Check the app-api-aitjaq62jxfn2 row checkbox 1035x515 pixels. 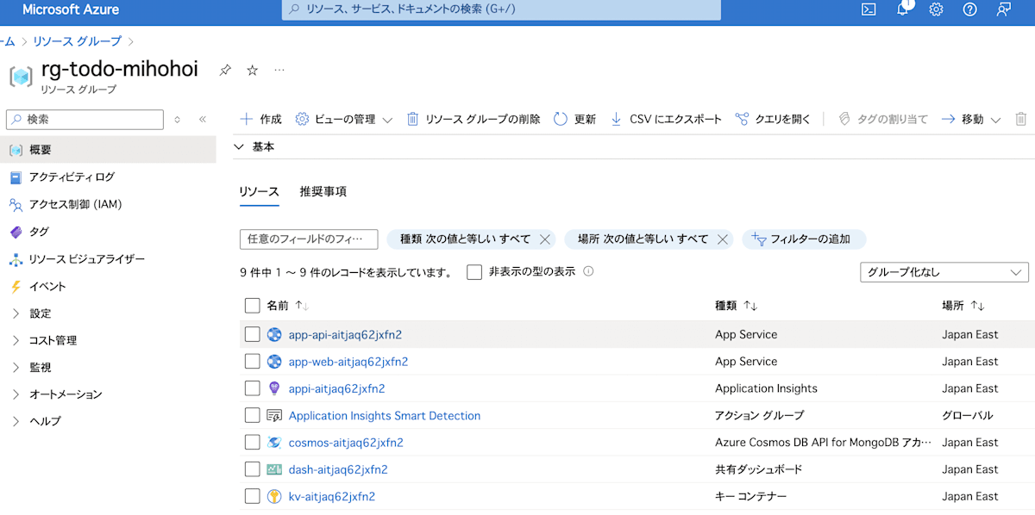(252, 334)
